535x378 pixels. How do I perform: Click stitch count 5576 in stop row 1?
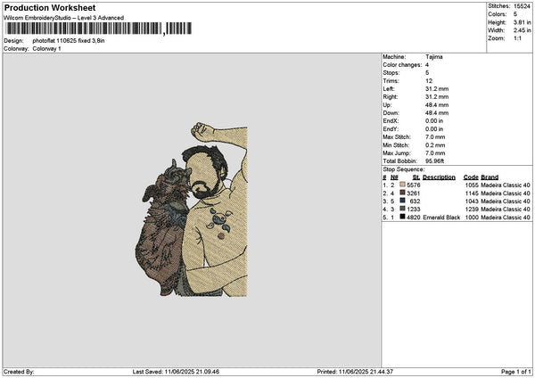click(x=414, y=185)
